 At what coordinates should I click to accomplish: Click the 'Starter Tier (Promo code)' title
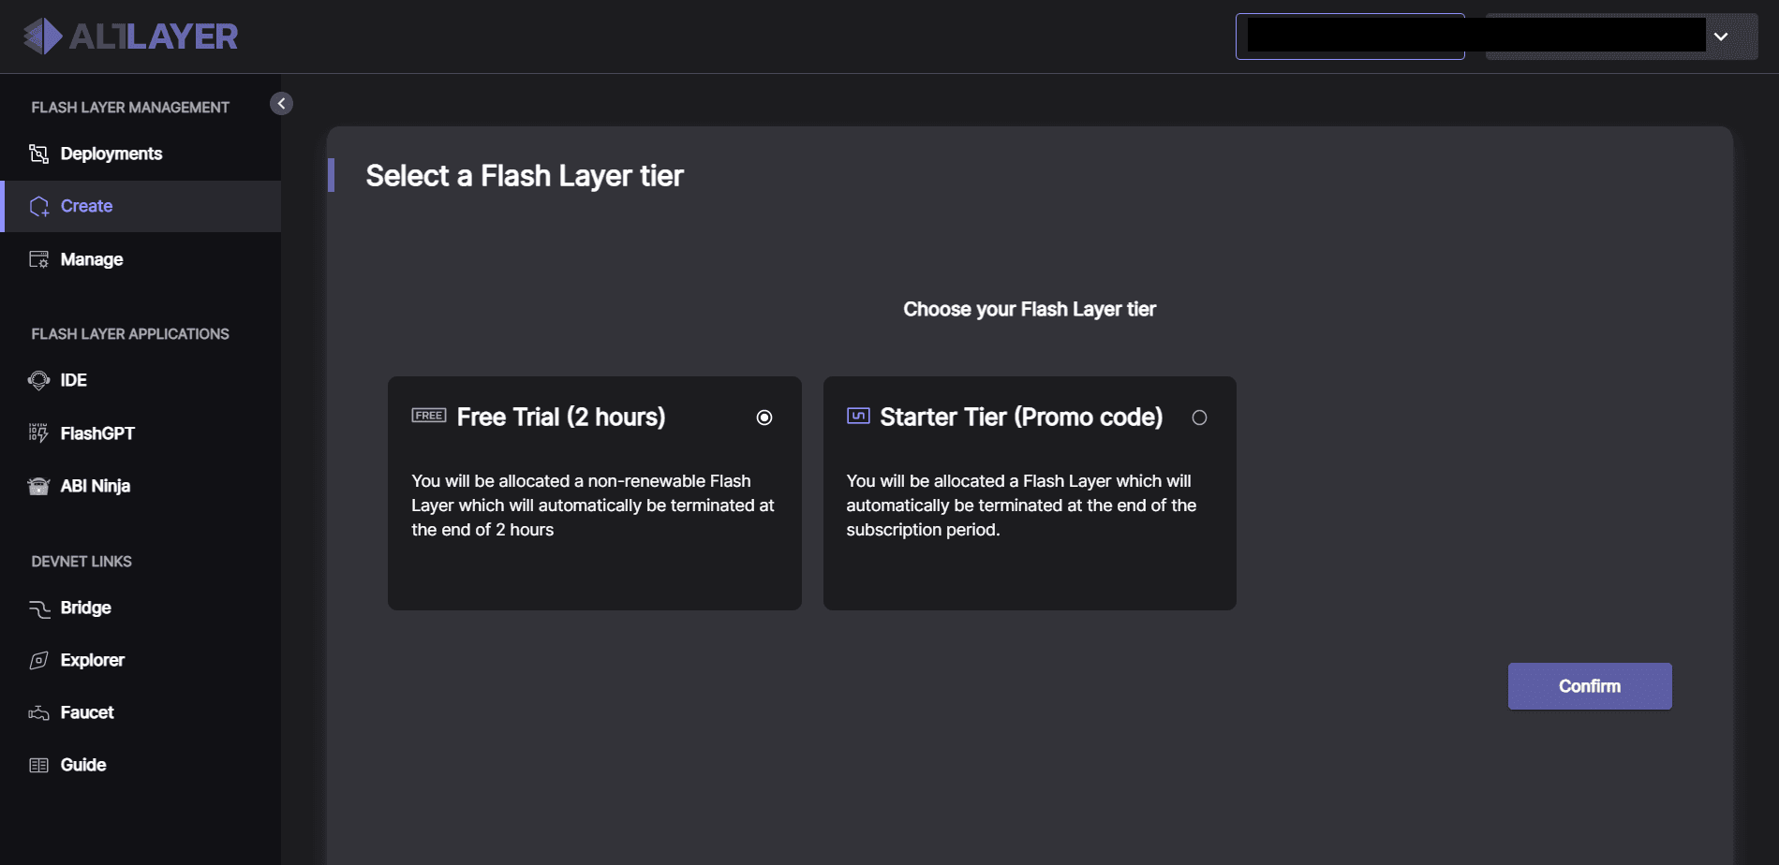click(x=1021, y=418)
